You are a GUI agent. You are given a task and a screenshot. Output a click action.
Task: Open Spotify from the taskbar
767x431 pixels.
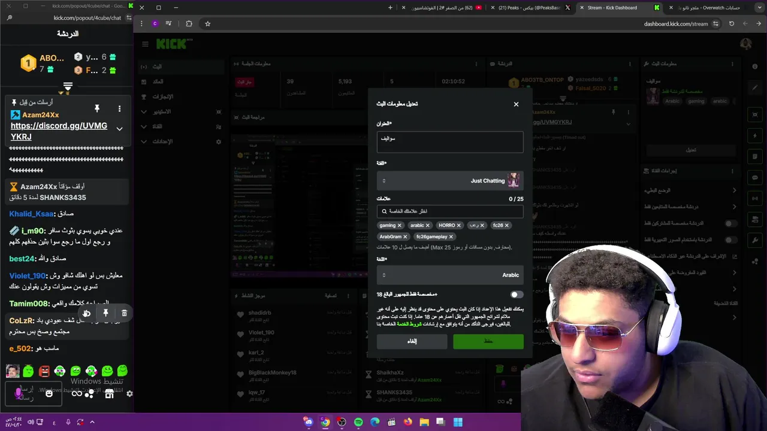point(358,422)
